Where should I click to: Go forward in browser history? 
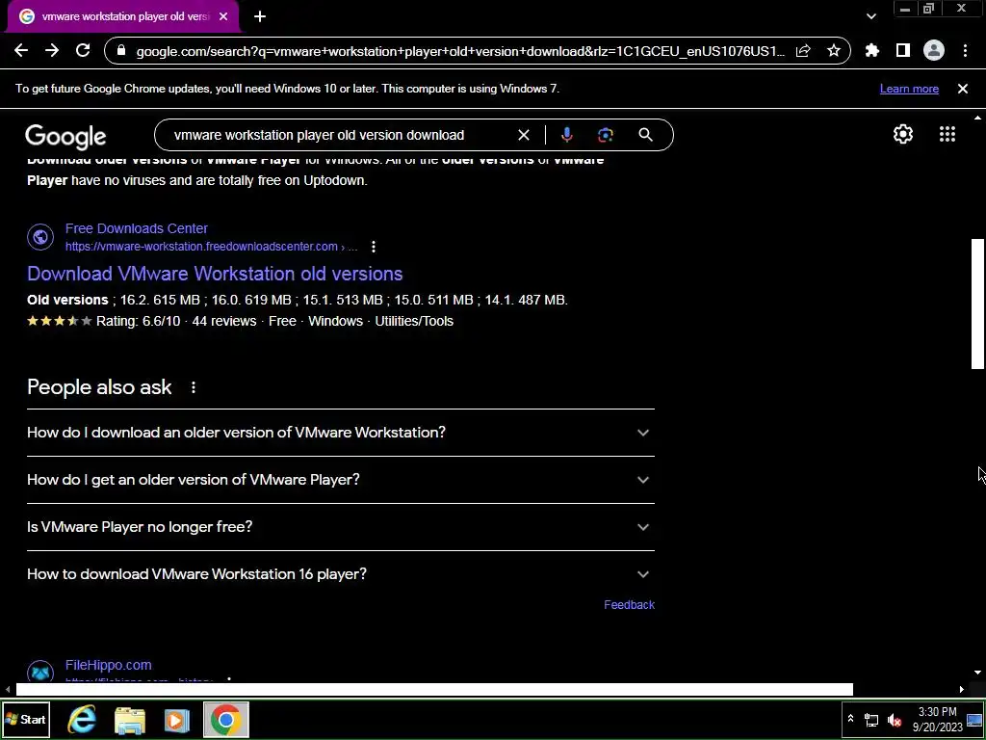(x=52, y=51)
